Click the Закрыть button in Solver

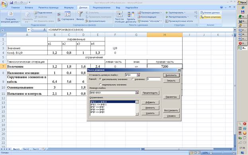[171, 81]
